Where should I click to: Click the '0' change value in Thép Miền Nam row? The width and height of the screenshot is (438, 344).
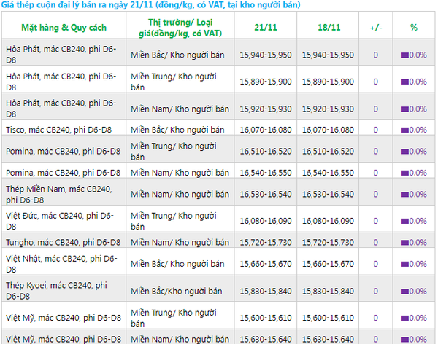[x=376, y=194]
